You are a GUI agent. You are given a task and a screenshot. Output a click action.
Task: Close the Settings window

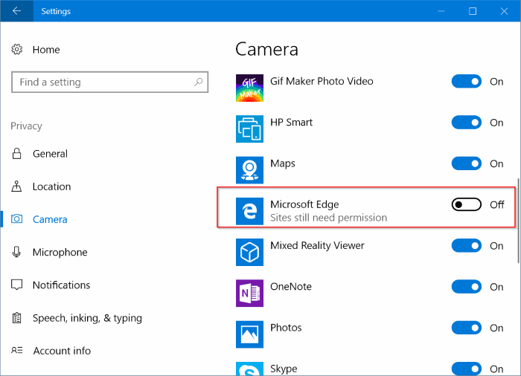click(x=504, y=11)
